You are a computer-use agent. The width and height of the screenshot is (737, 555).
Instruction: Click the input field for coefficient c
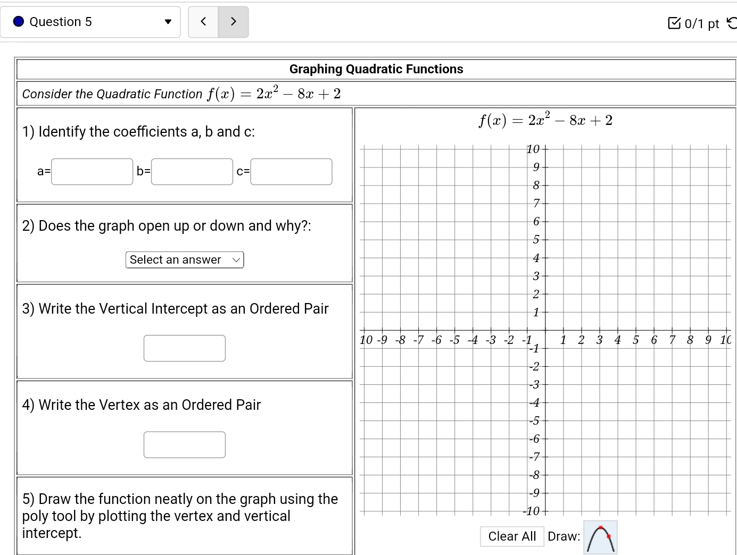(x=291, y=172)
